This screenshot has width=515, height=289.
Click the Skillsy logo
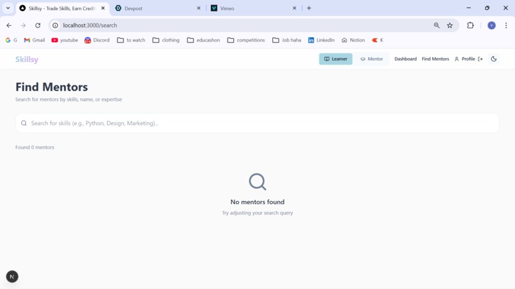click(x=27, y=59)
